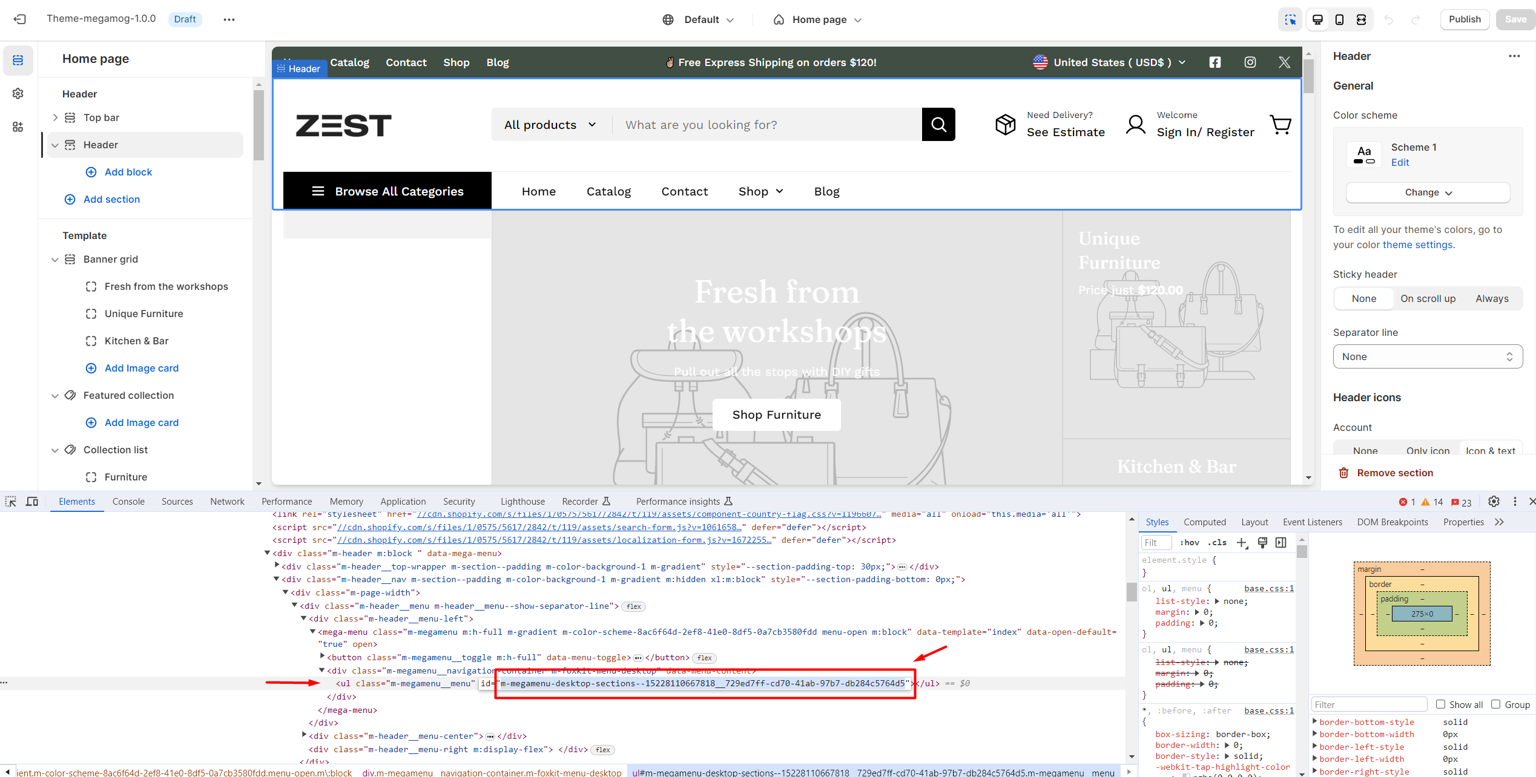Set sticky header to On scroll up
Viewport: 1536px width, 777px height.
(1428, 299)
